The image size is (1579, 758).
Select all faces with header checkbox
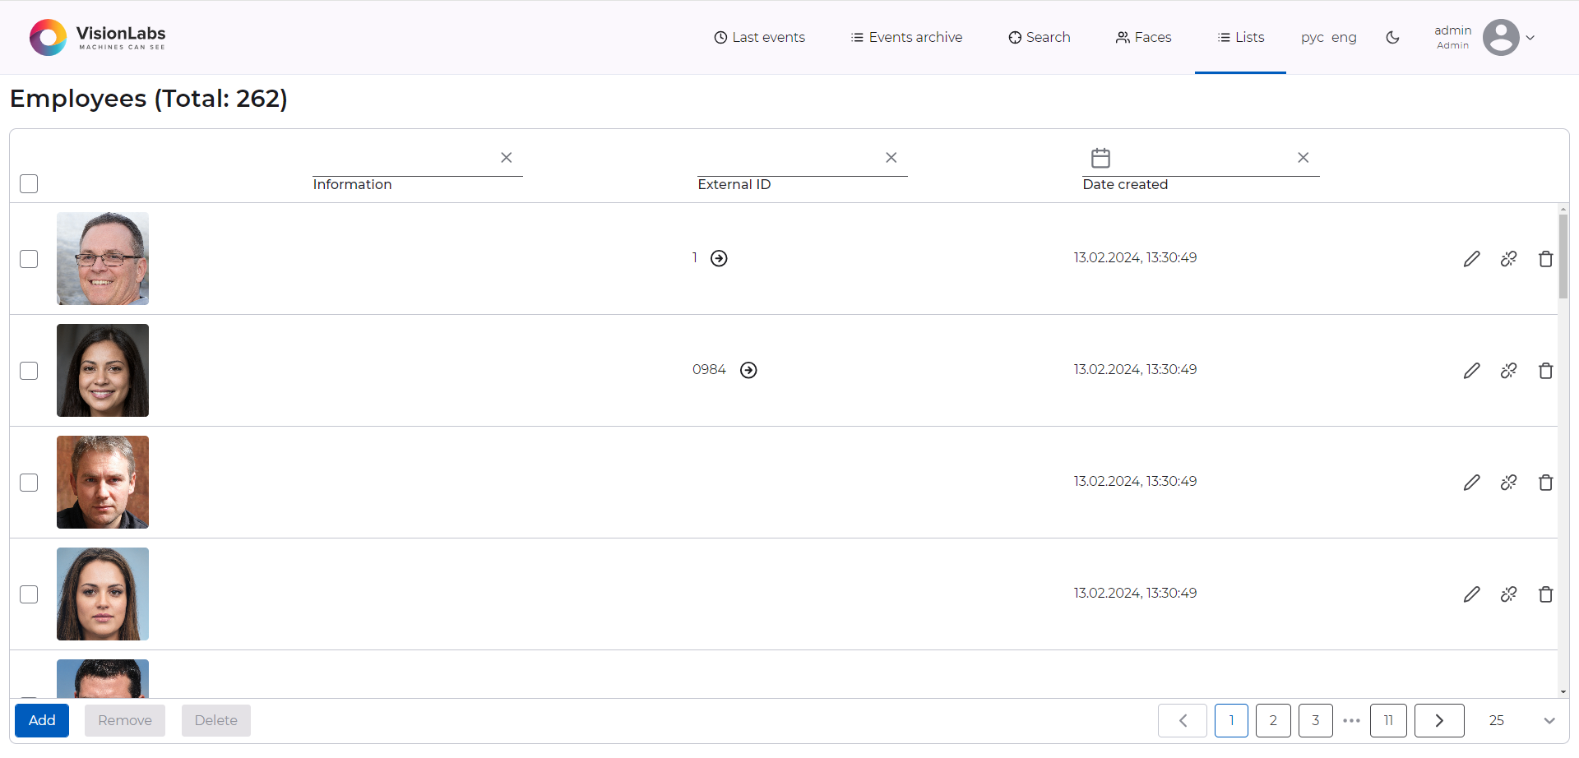(x=29, y=183)
